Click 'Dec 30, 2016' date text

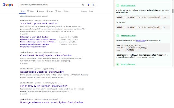click(73, 37)
